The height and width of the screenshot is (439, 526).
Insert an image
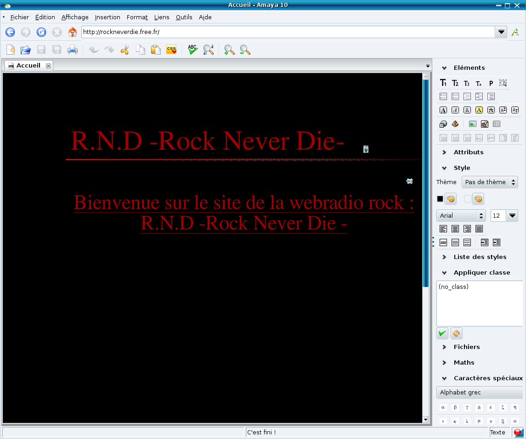click(x=473, y=124)
